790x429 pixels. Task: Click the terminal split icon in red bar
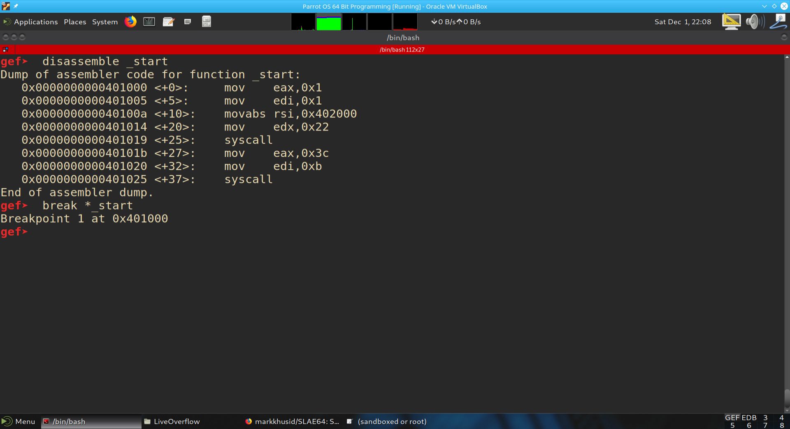pos(6,49)
